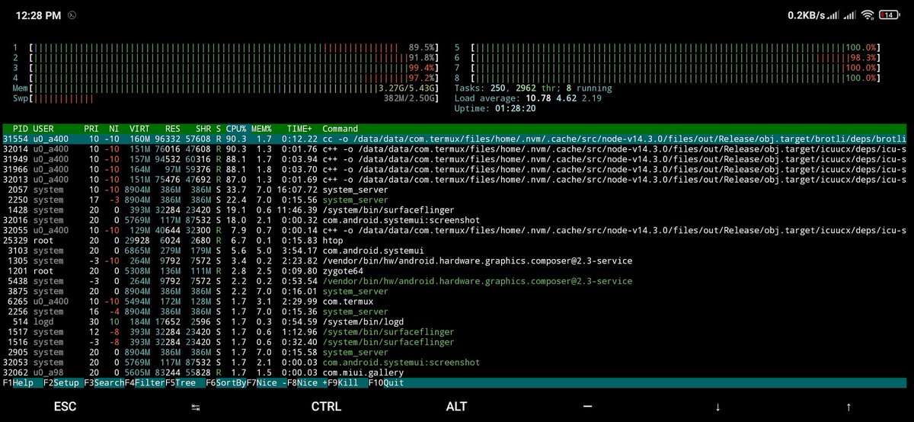Select process row PID 31949
914x422 pixels.
point(455,159)
